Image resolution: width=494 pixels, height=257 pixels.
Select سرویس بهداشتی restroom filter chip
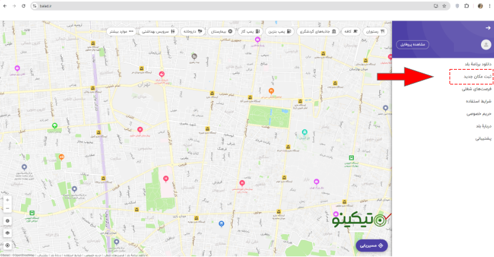159,31
